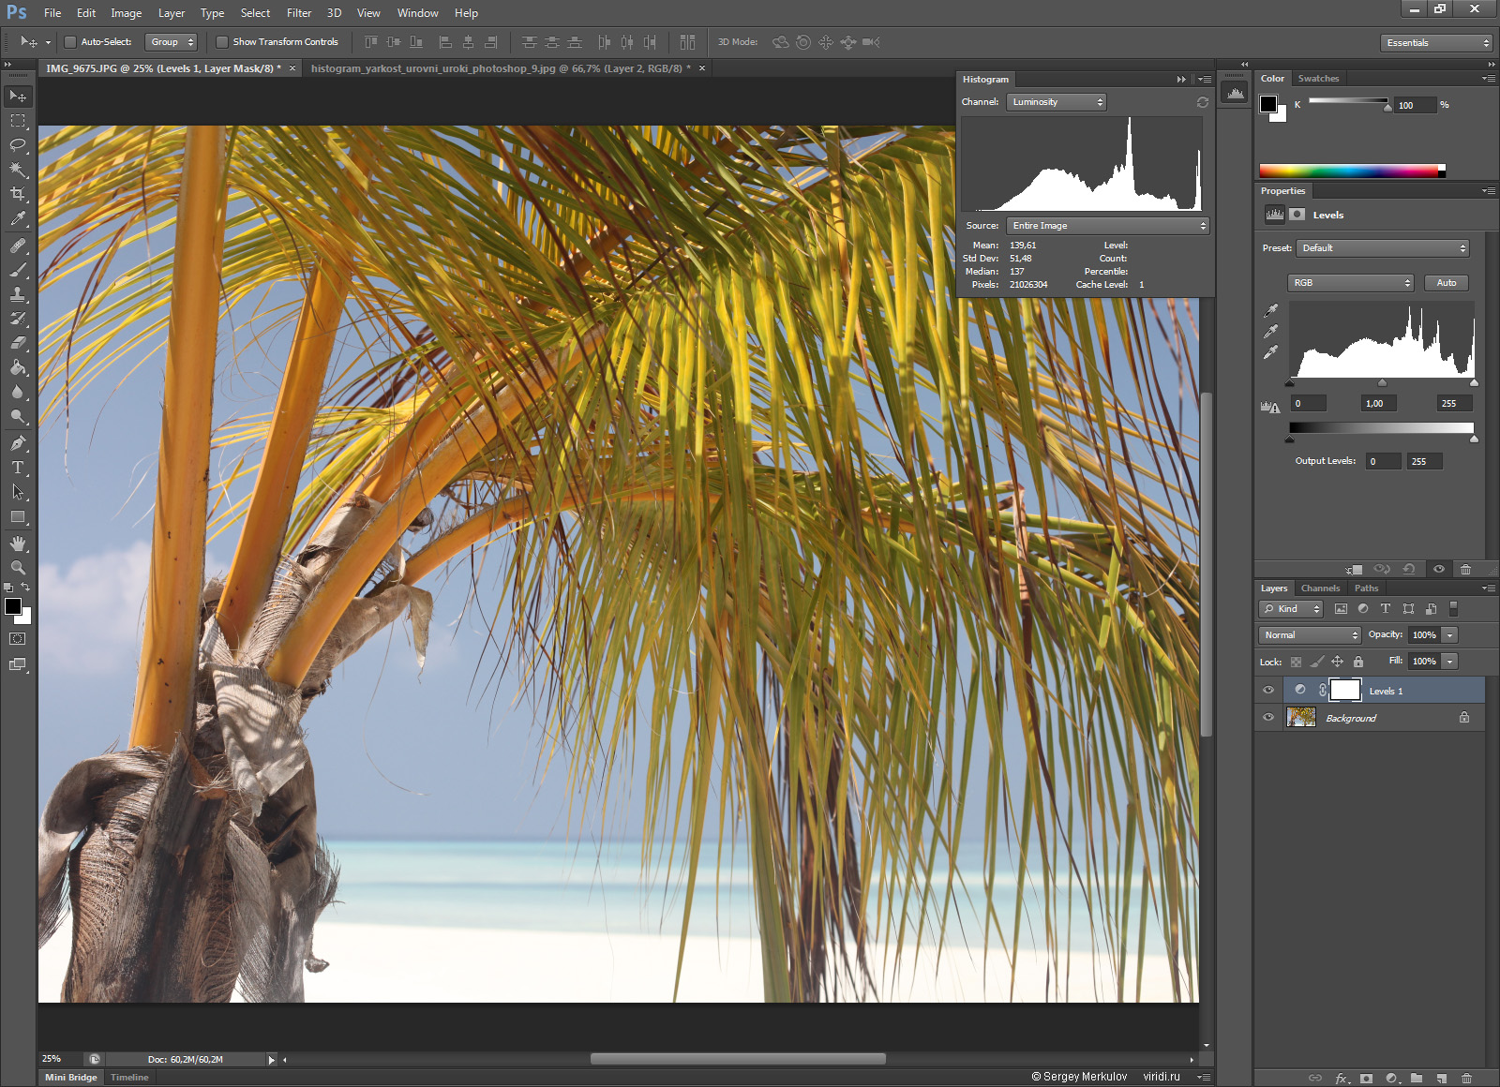
Task: Open layer blend mode Normal dropdown
Action: [x=1310, y=635]
